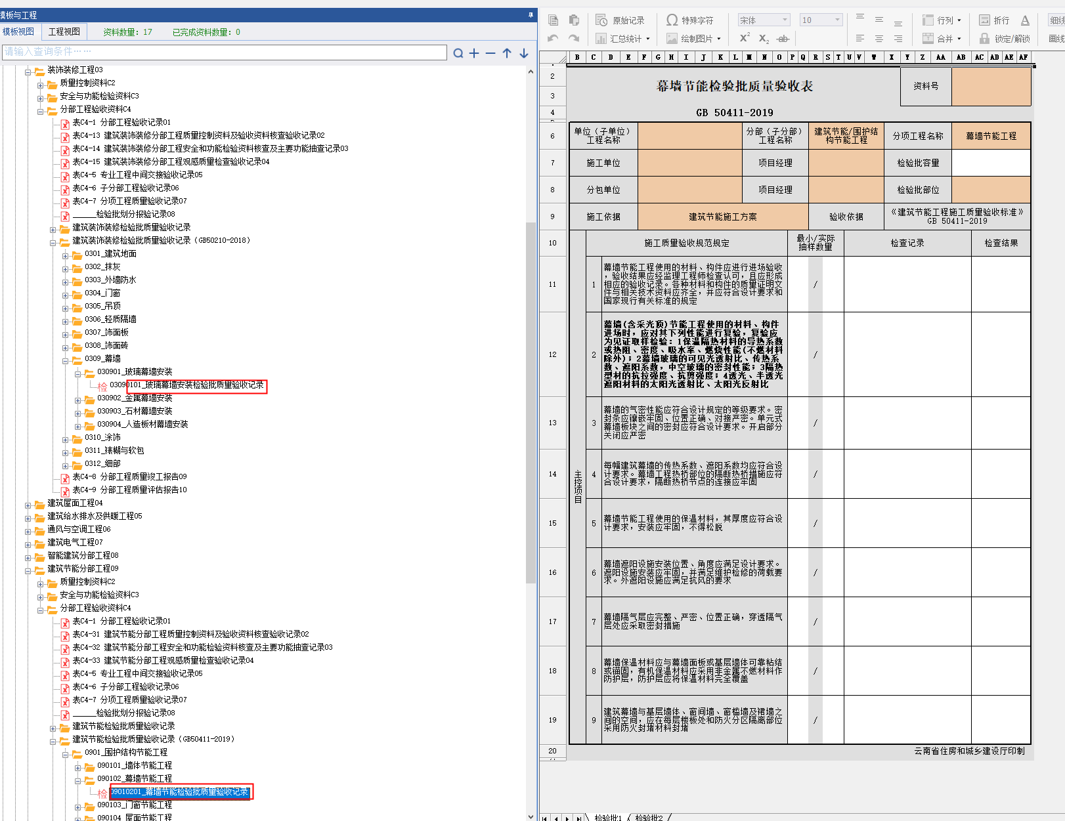
Task: Apply superscript formatting
Action: tap(745, 39)
